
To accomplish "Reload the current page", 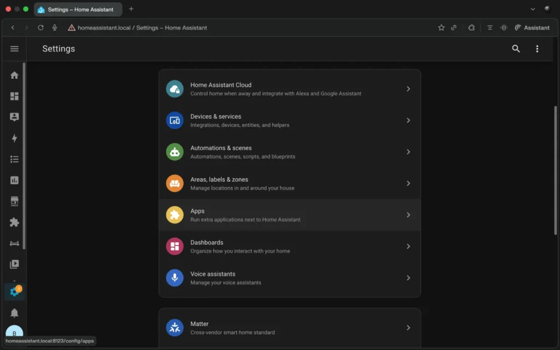I will click(x=40, y=27).
